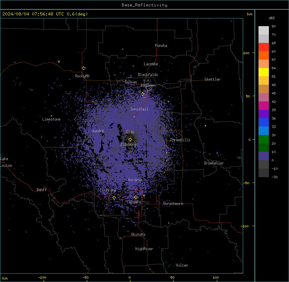Click the dBZ legend heading
The image size is (289, 282).
272,18
